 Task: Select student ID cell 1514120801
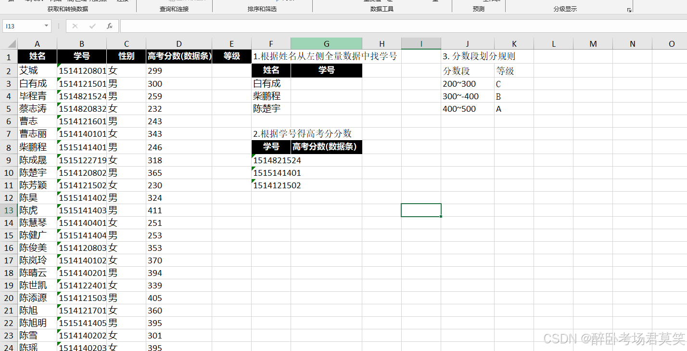pos(82,71)
